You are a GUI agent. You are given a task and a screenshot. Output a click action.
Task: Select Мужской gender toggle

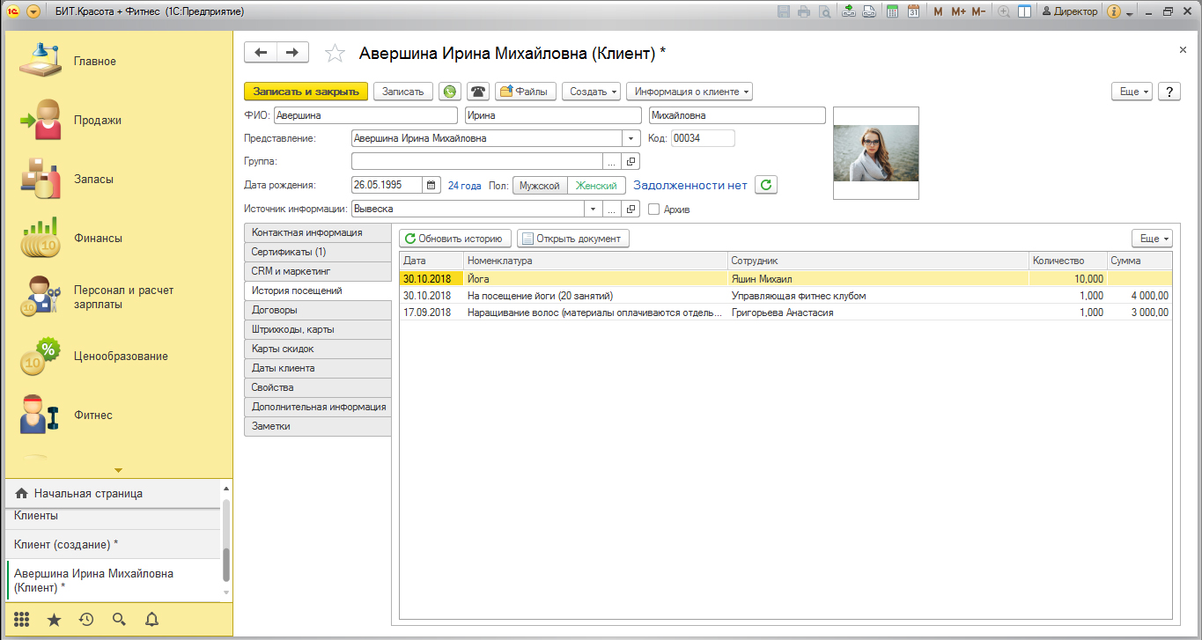(539, 186)
